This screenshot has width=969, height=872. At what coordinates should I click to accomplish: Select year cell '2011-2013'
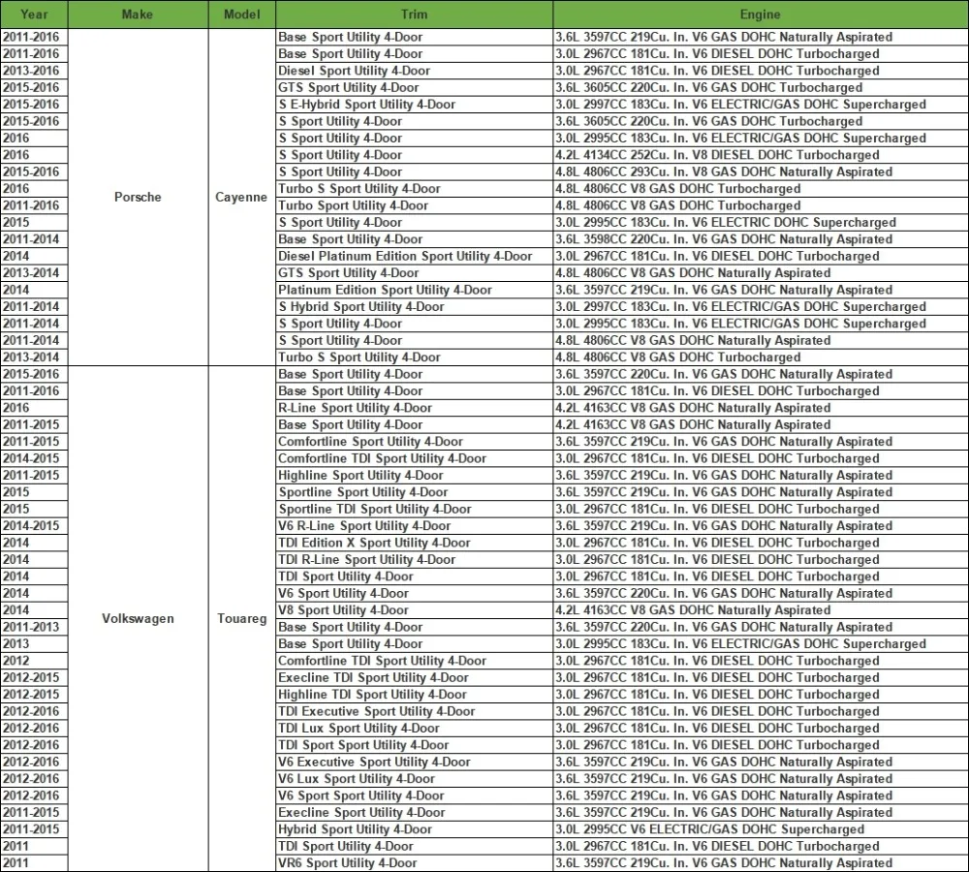click(34, 627)
